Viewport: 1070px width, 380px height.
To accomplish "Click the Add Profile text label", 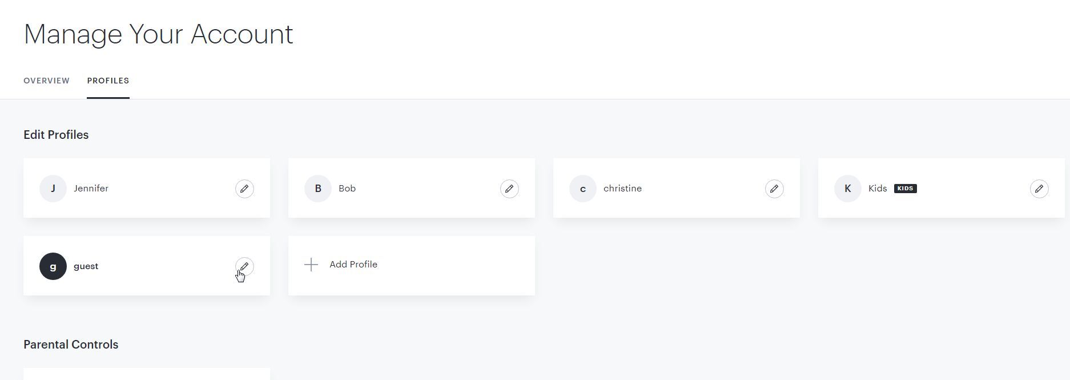I will pyautogui.click(x=353, y=265).
